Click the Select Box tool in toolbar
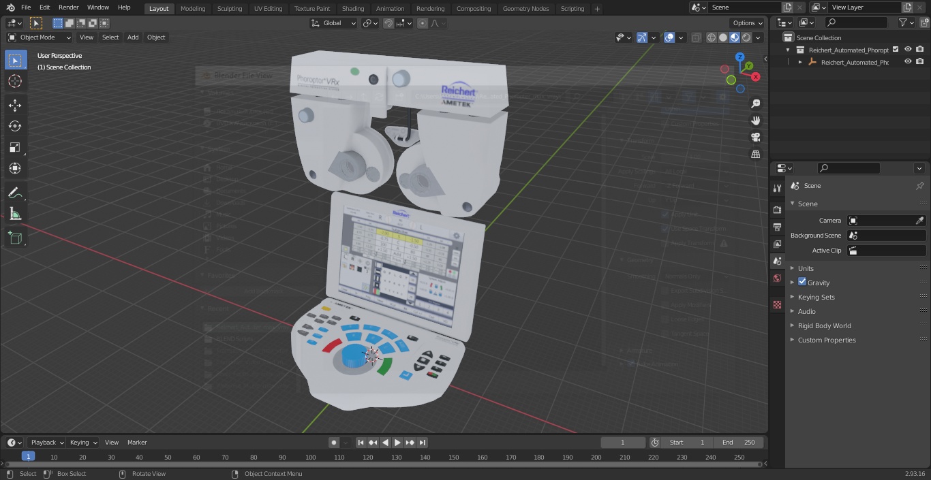This screenshot has height=480, width=931. tap(15, 61)
